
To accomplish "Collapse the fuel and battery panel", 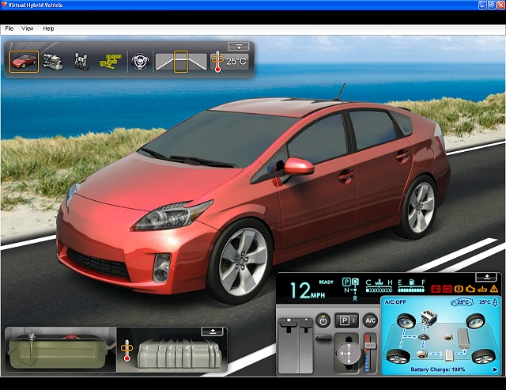I will coord(212,331).
